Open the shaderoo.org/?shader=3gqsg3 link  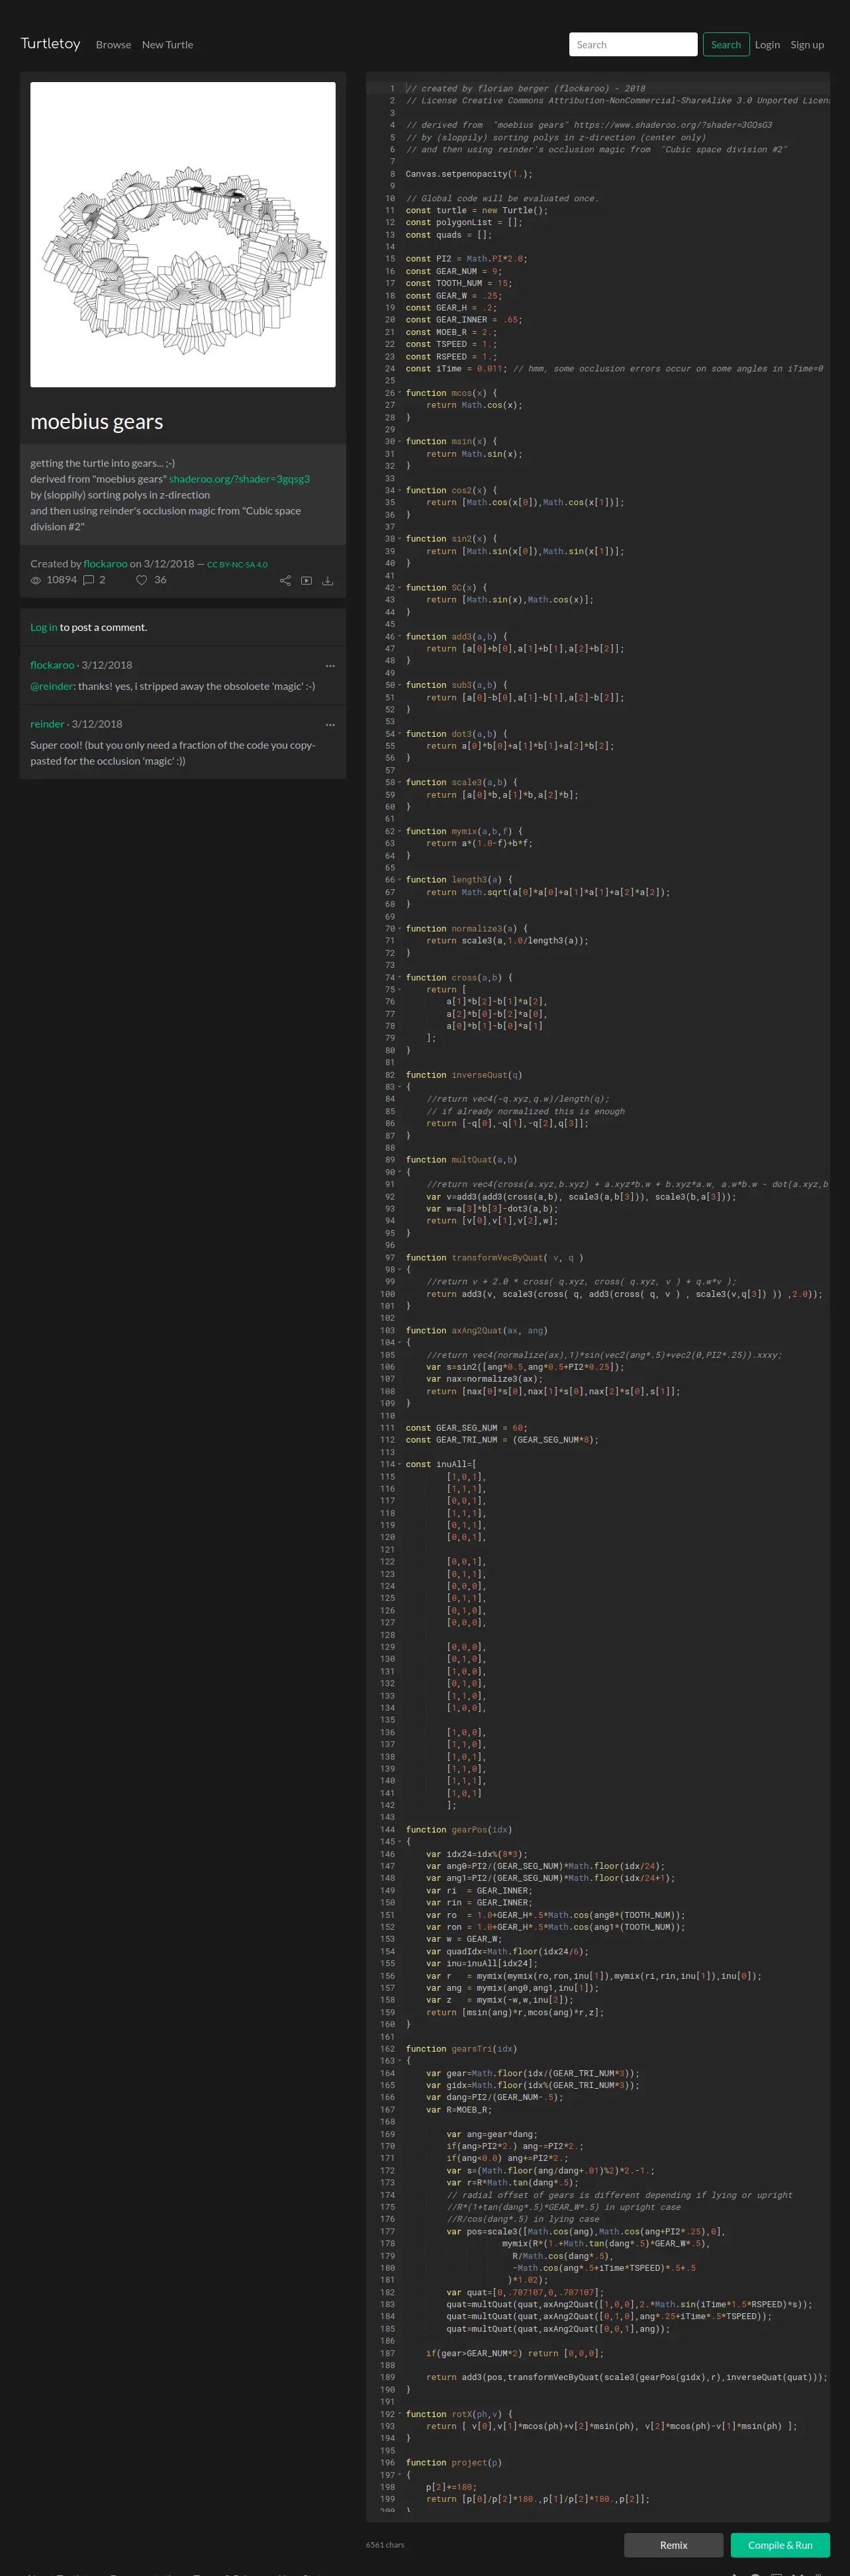(239, 479)
